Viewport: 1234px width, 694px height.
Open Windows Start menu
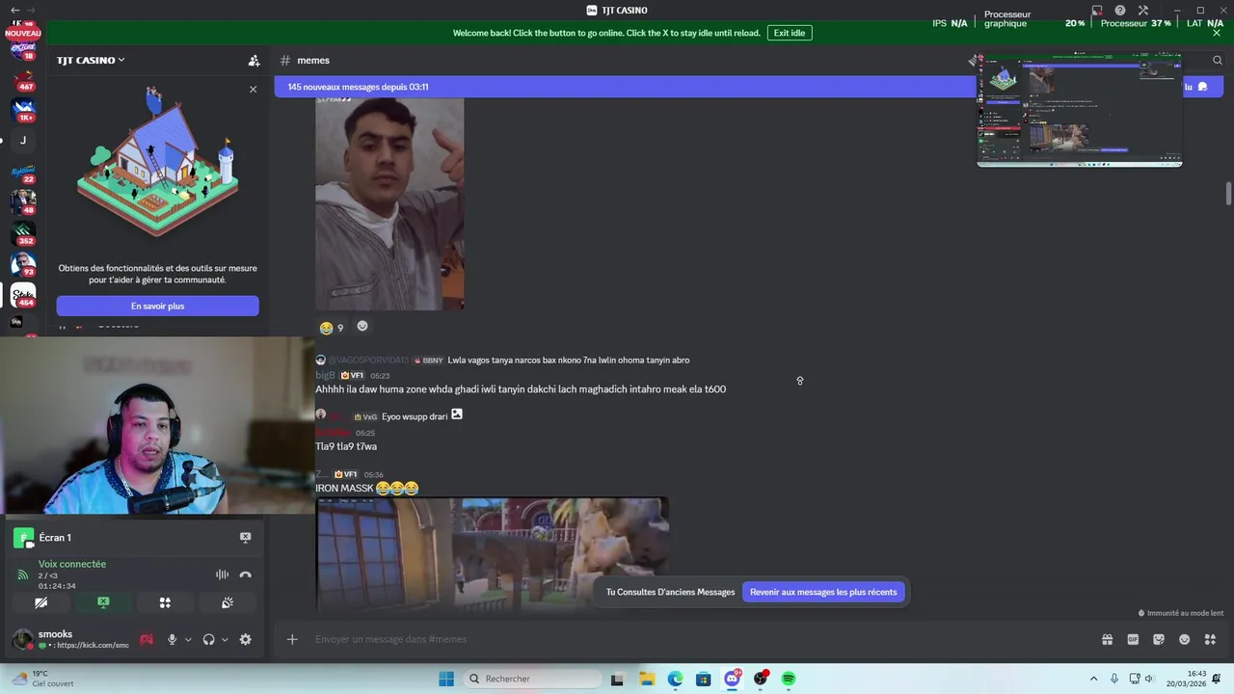coord(445,679)
